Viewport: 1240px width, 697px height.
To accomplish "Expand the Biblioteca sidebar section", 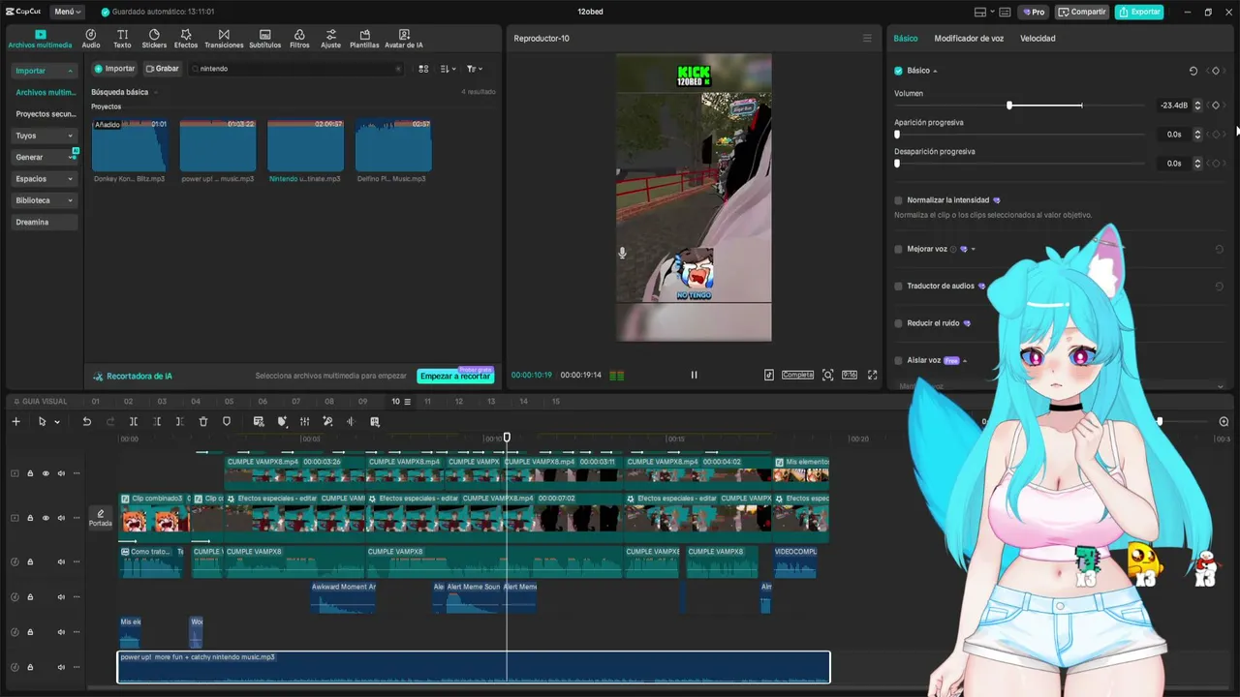I will click(70, 200).
